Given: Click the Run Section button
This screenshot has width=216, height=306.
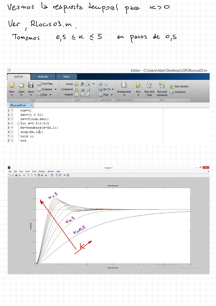Looking at the screenshot, I should 180,86.
